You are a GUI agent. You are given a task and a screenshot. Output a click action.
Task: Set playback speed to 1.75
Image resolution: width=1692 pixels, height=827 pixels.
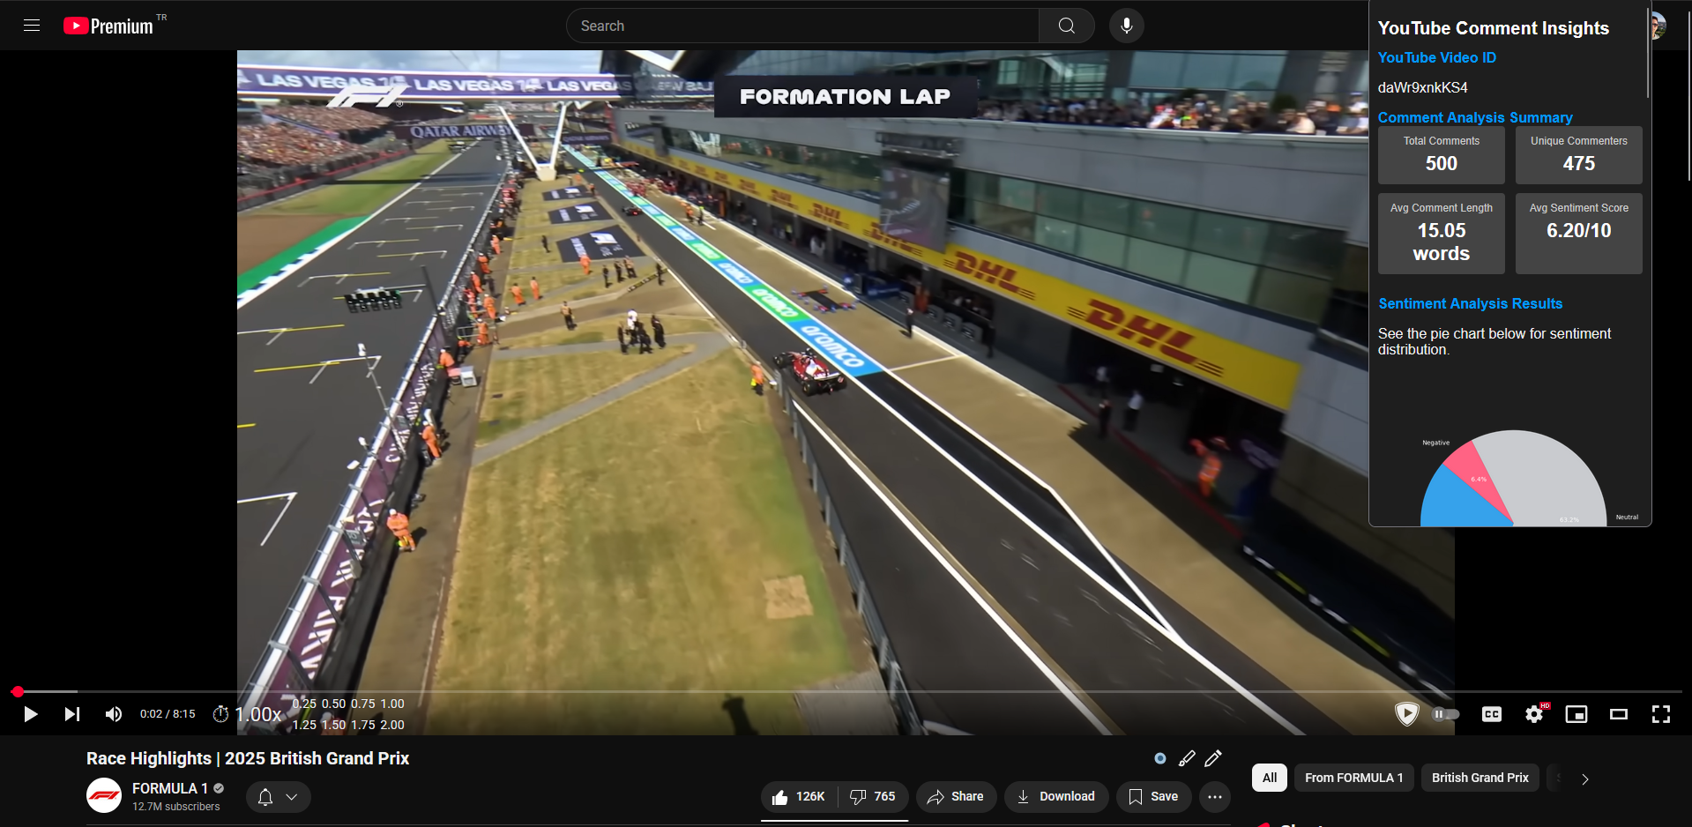(363, 725)
